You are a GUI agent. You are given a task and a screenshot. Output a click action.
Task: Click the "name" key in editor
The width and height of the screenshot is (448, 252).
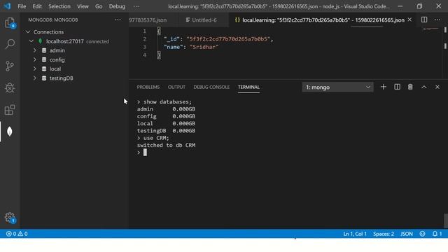click(173, 47)
